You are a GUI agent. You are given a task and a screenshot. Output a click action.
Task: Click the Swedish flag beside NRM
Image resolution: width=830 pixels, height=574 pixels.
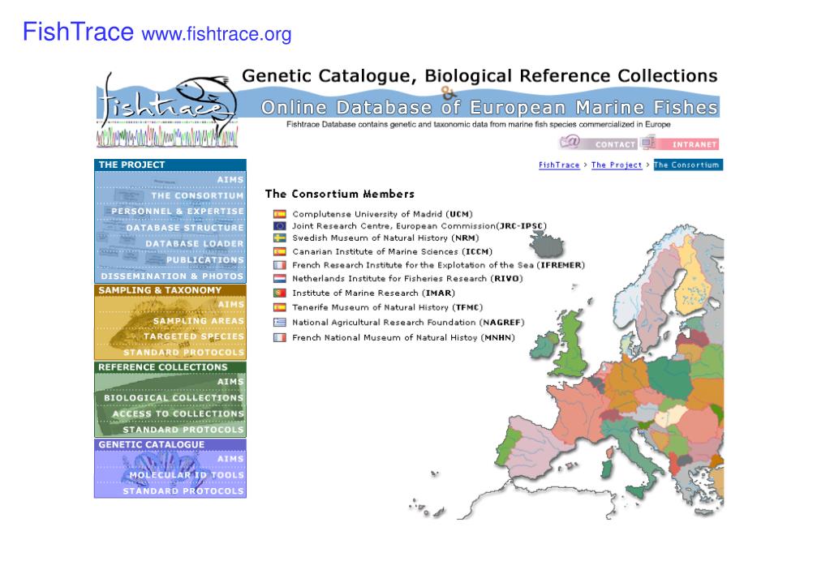coord(279,238)
